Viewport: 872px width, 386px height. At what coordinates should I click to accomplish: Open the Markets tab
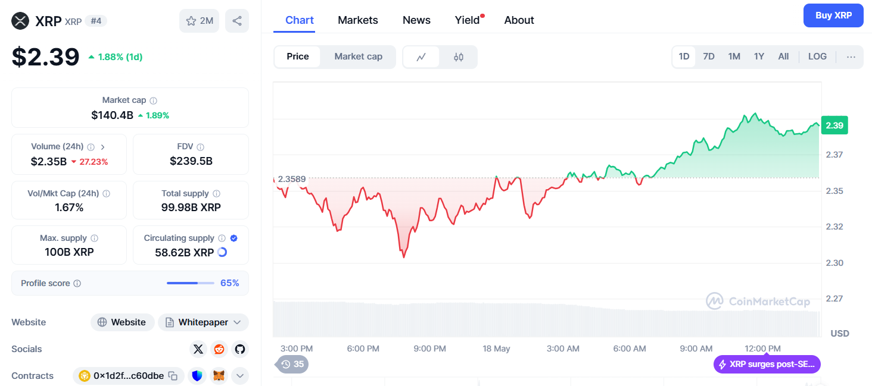click(x=358, y=20)
